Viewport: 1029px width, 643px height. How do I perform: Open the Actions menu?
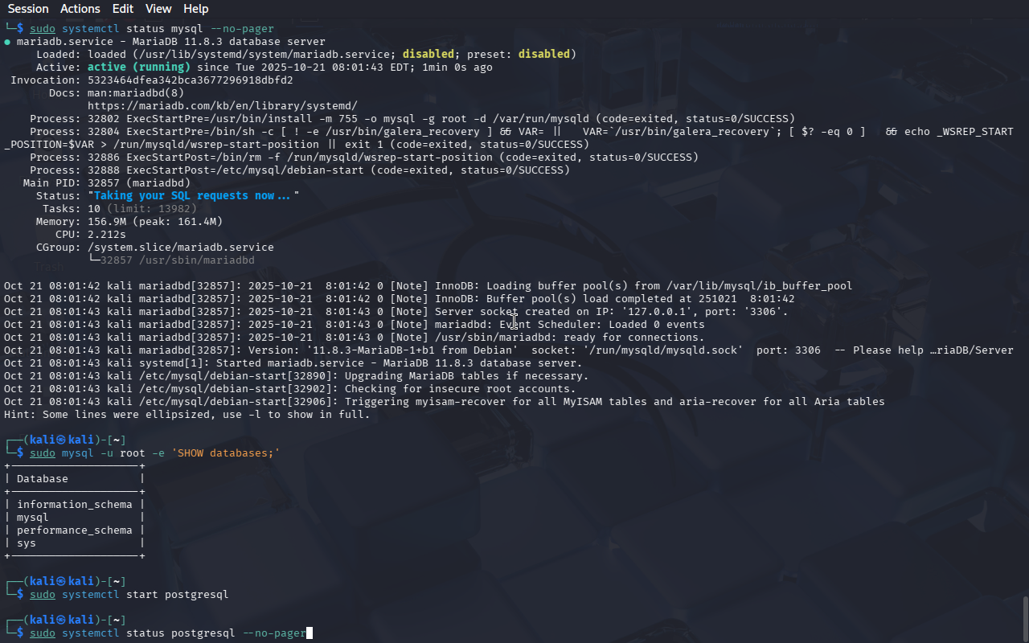[x=80, y=9]
